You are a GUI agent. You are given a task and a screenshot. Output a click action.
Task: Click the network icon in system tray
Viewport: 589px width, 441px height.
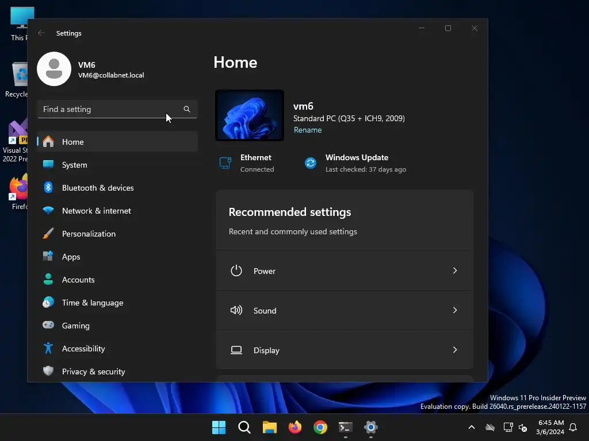tap(508, 427)
